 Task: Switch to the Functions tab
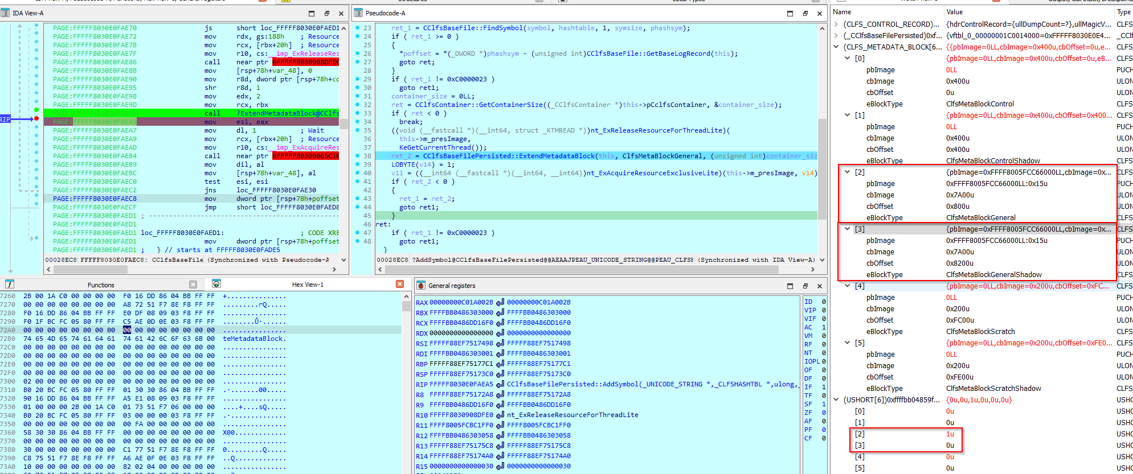point(101,285)
